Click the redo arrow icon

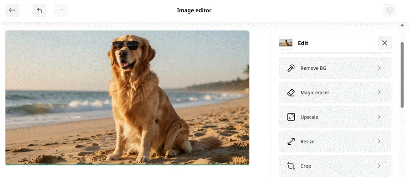point(61,10)
